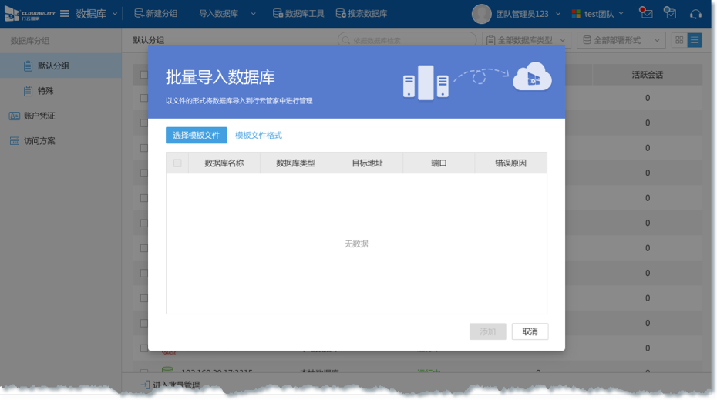Viewport: 717px width, 400px height.
Task: Open the 全部部署形式 filter dropdown
Action: click(621, 40)
